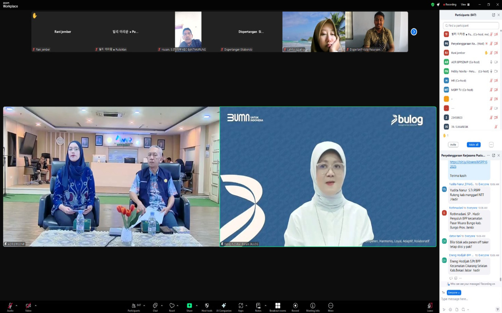Click the Find a participant search field
Screen dimensions: 502x313
(471, 25)
